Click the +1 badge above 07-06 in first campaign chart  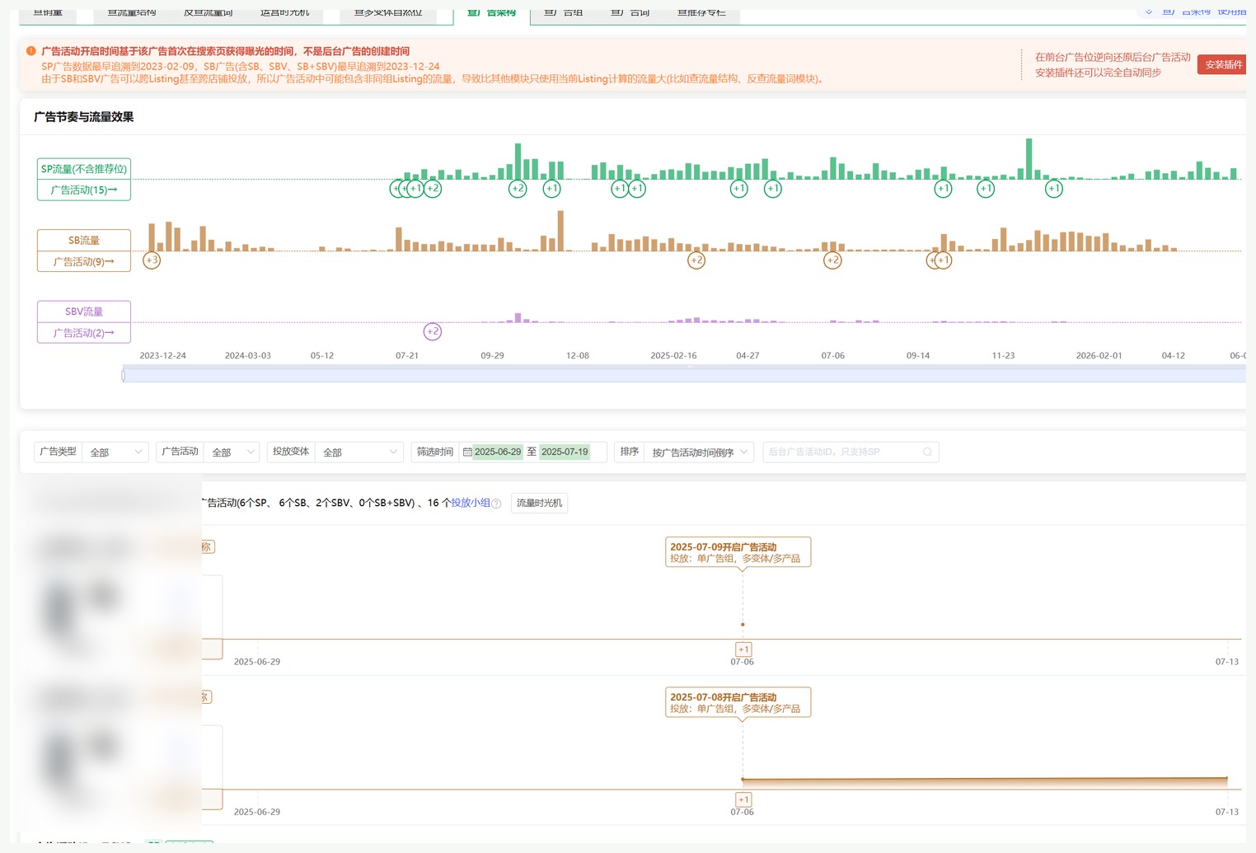(743, 649)
